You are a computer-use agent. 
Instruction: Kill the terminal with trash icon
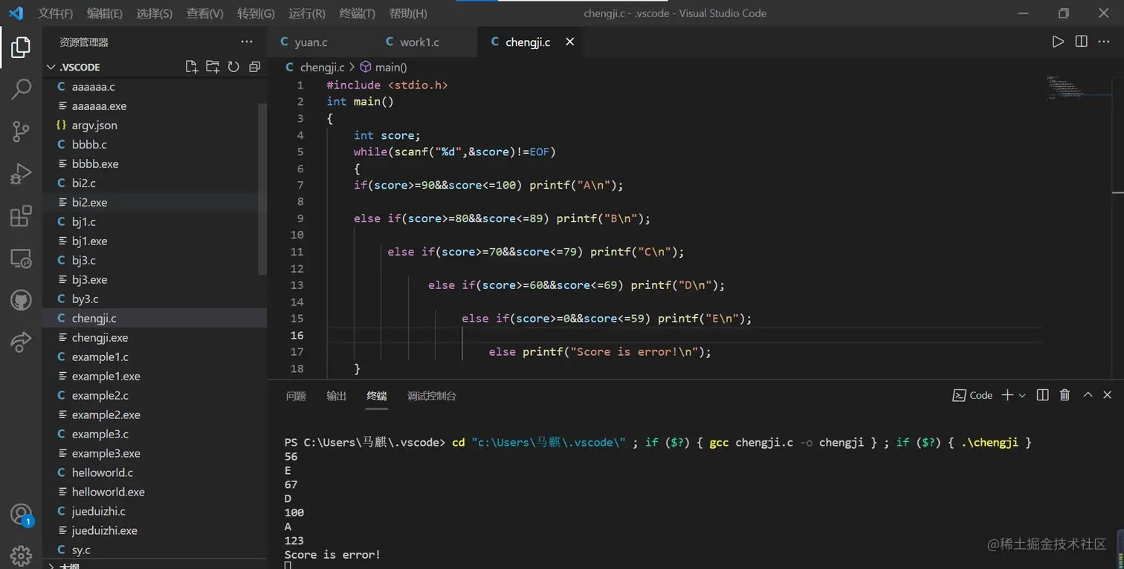click(1065, 395)
